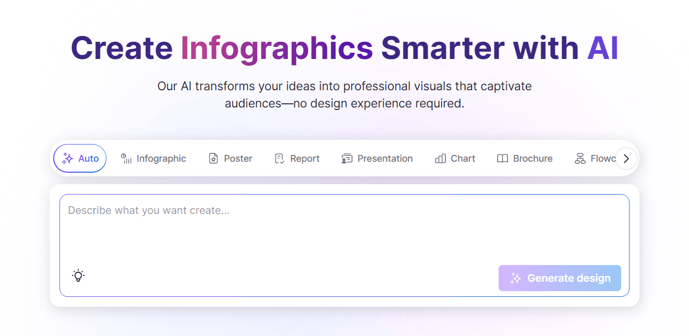Select the Report tab
Viewport: 689px width, 336px height.
pyautogui.click(x=305, y=159)
